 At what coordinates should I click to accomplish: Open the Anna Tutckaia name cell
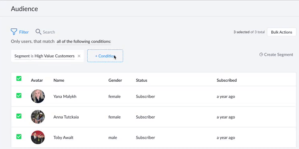pyautogui.click(x=66, y=117)
